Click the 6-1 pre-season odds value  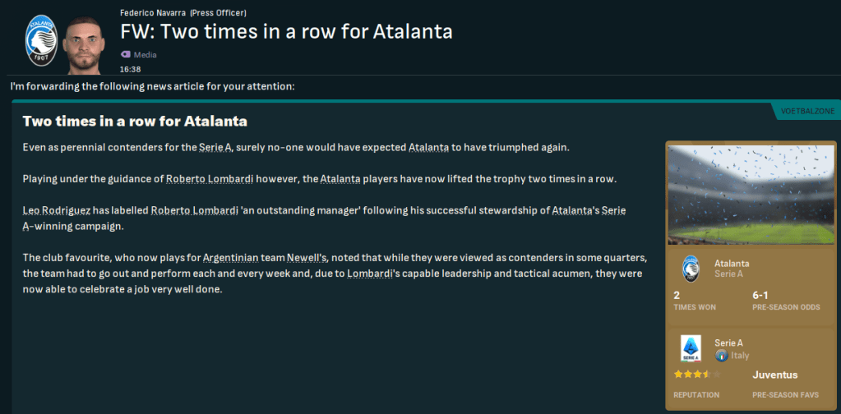tap(760, 295)
